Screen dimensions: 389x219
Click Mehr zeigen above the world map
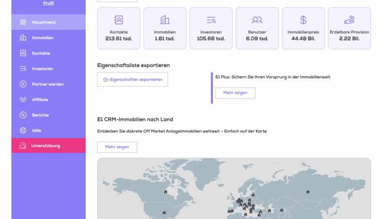[x=117, y=147]
